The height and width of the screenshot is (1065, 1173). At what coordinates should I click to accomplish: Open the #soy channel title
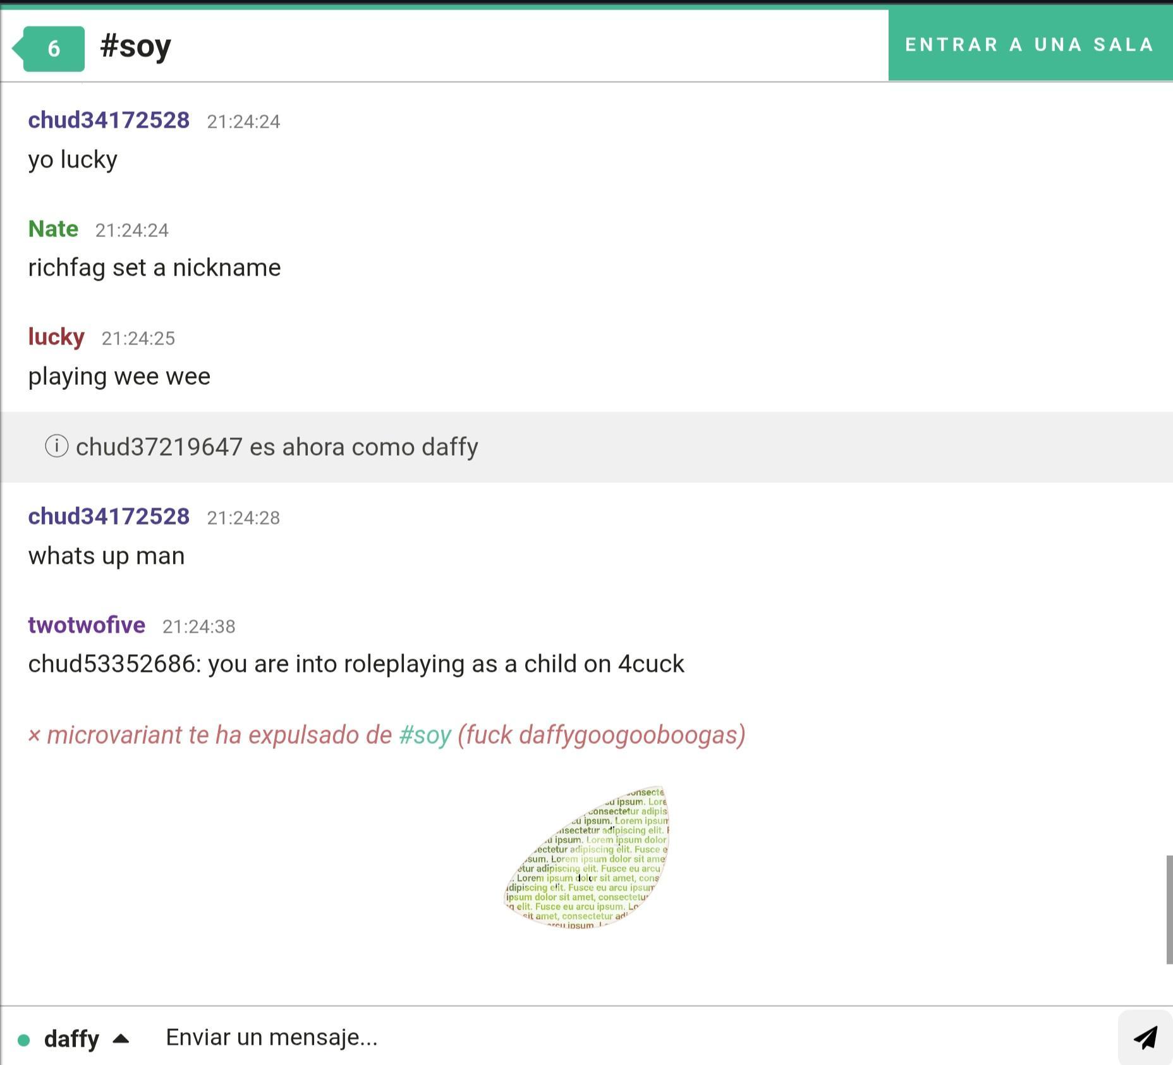coord(135,47)
